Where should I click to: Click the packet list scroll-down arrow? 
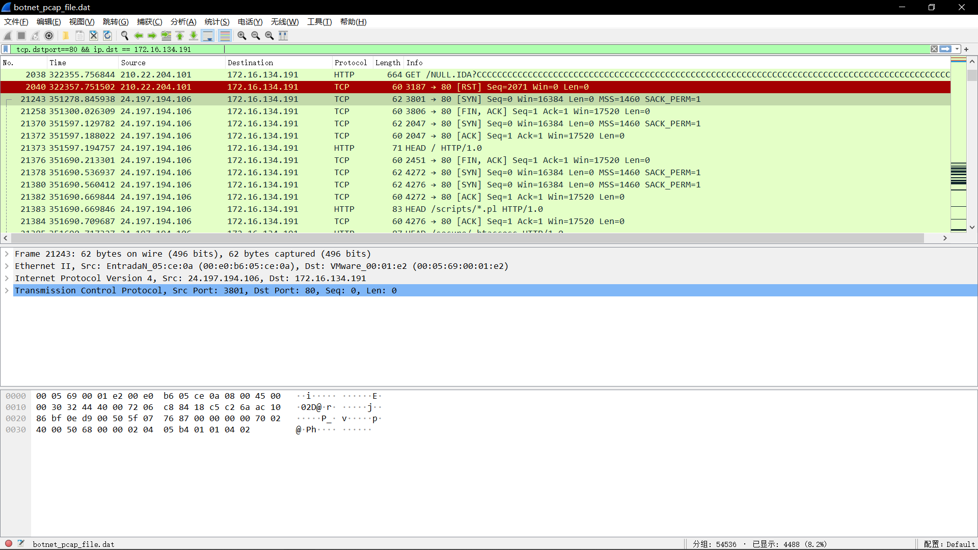pyautogui.click(x=972, y=227)
